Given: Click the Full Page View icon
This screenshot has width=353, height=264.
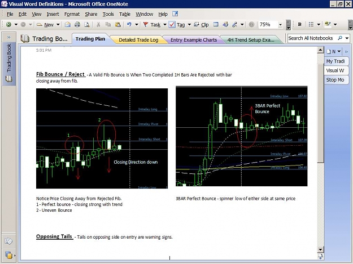Looking at the screenshot, I should pyautogui.click(x=225, y=24).
